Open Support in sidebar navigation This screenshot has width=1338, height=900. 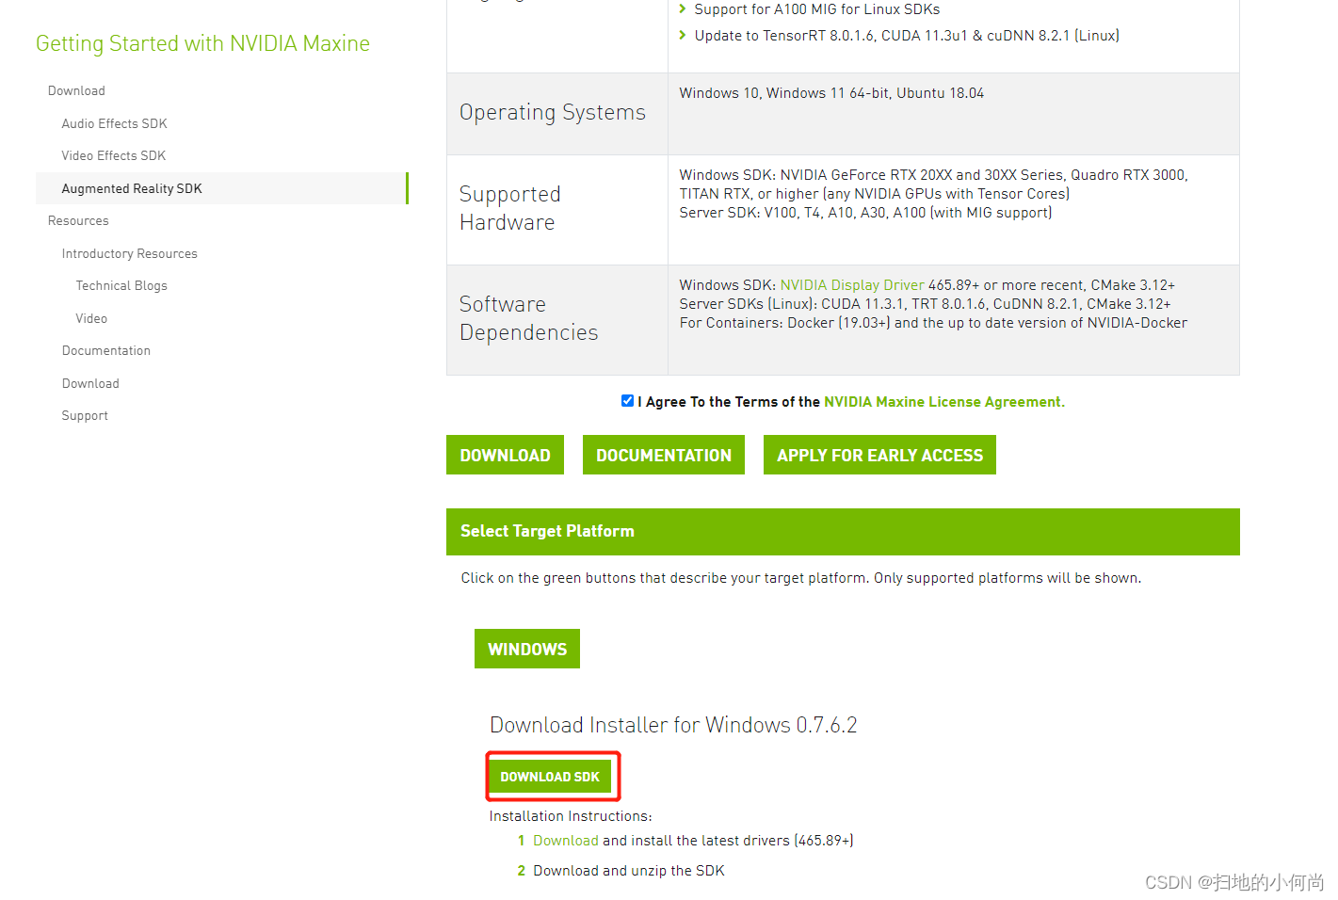[85, 415]
